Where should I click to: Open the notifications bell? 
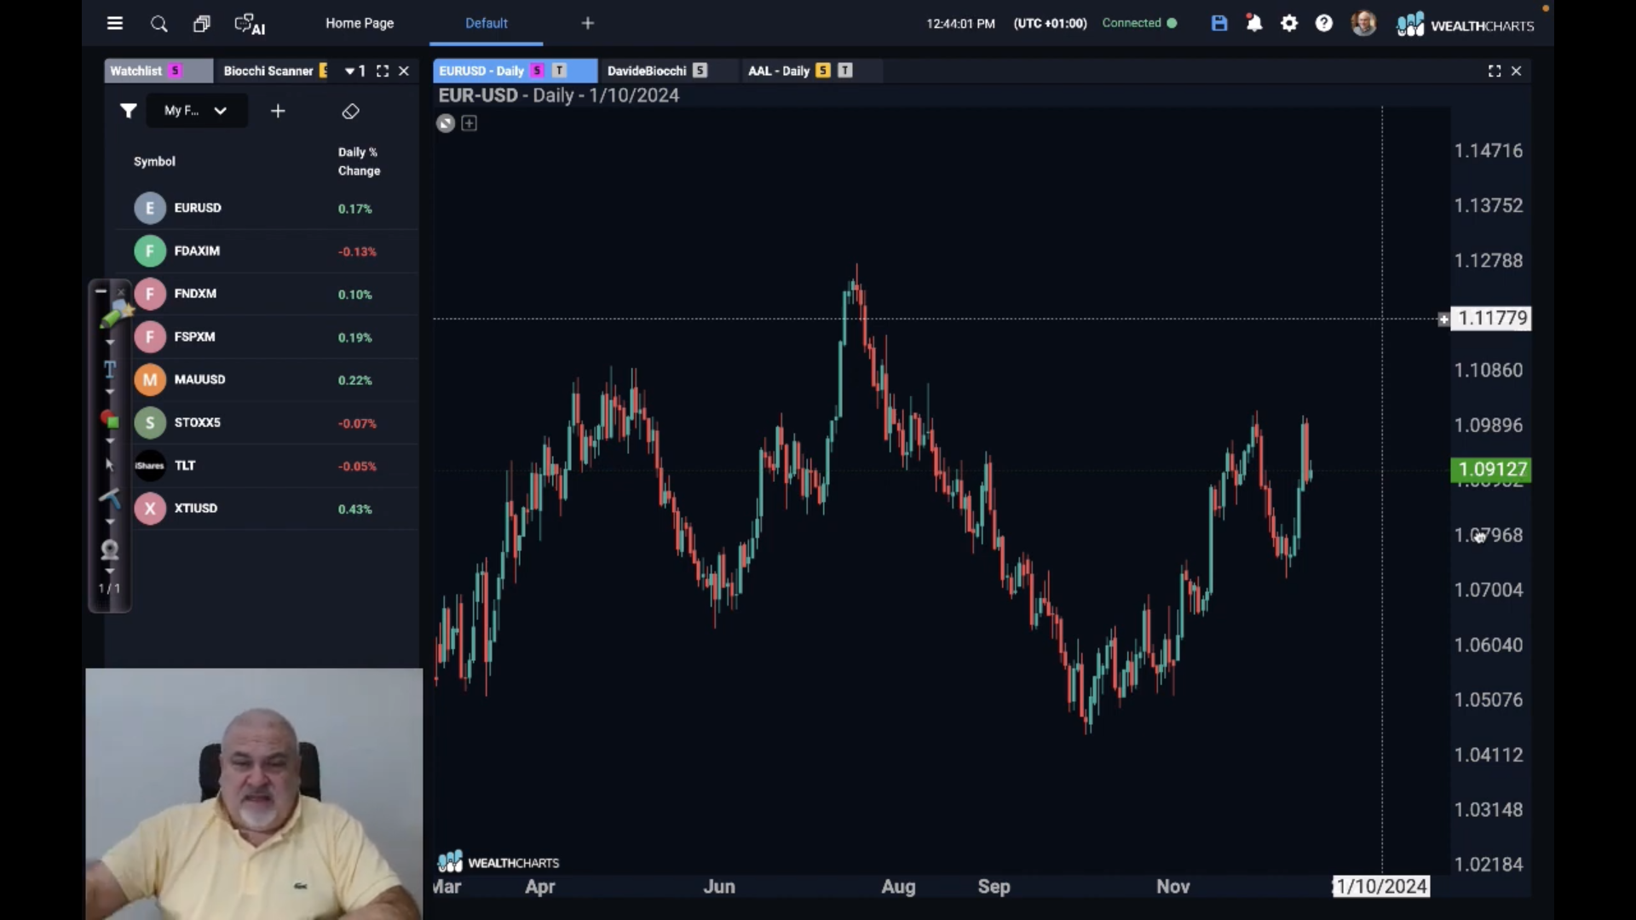coord(1254,23)
